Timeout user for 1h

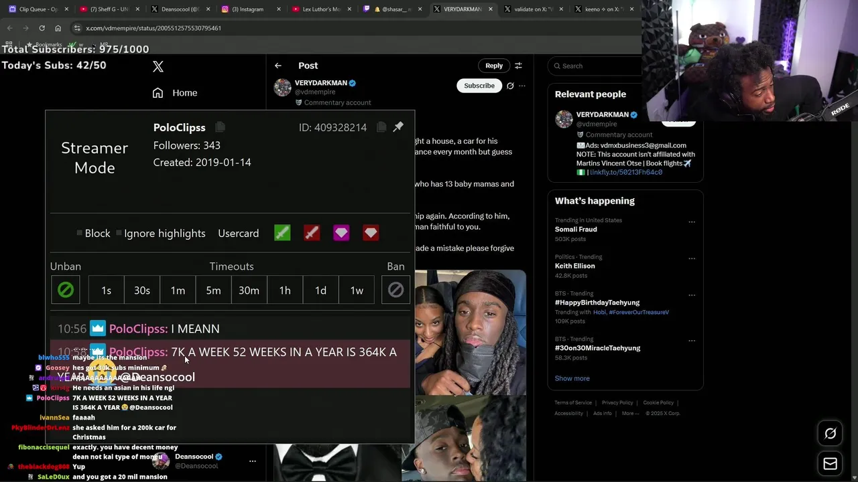(285, 290)
